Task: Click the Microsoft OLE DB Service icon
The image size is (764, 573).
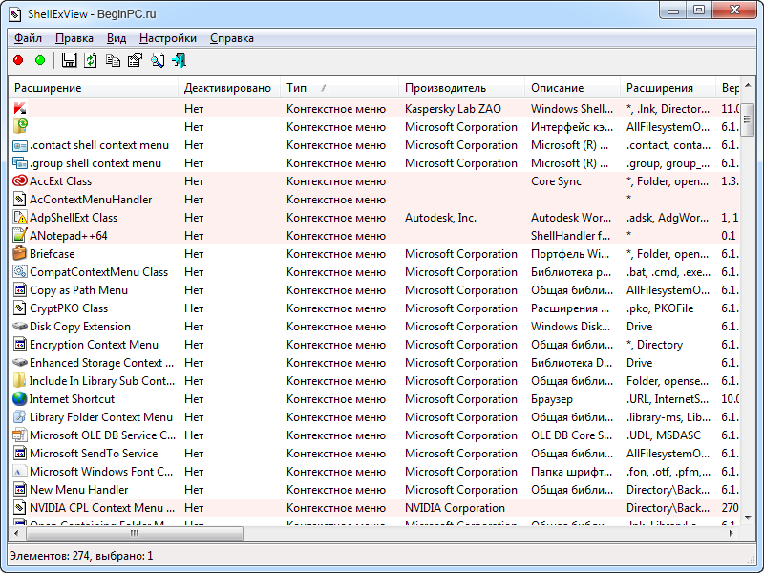Action: pos(20,435)
